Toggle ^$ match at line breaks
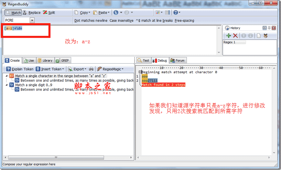The width and height of the screenshot is (281, 170). point(154,21)
